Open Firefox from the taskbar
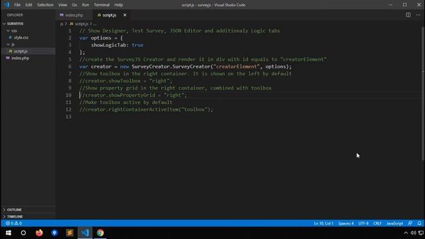The image size is (425, 239). pos(39,233)
